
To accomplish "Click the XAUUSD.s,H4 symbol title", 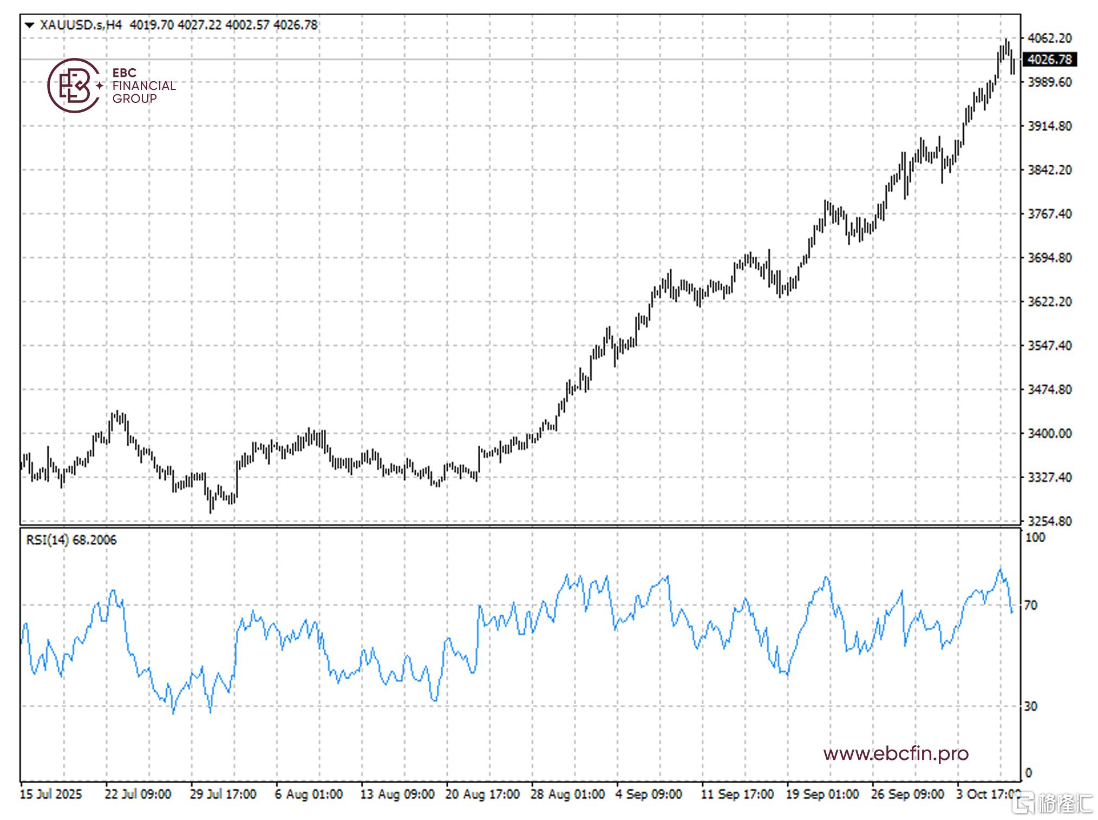I will click(81, 25).
